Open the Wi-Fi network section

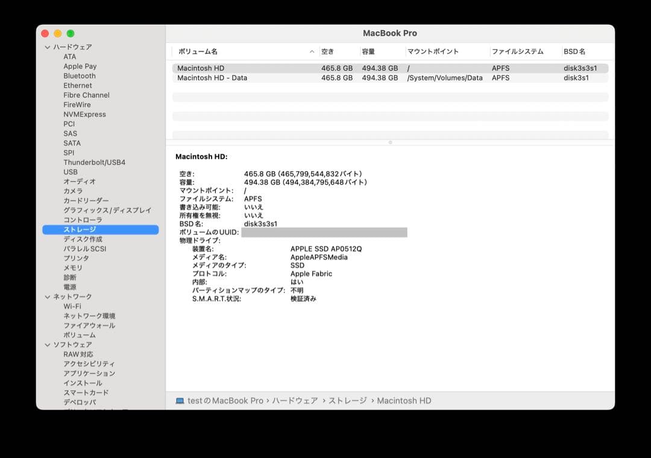(75, 306)
